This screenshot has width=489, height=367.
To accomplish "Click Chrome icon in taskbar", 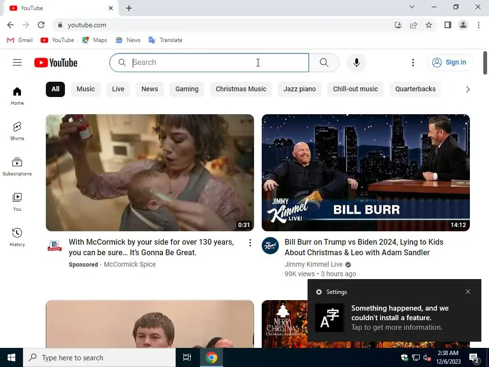I will (211, 357).
